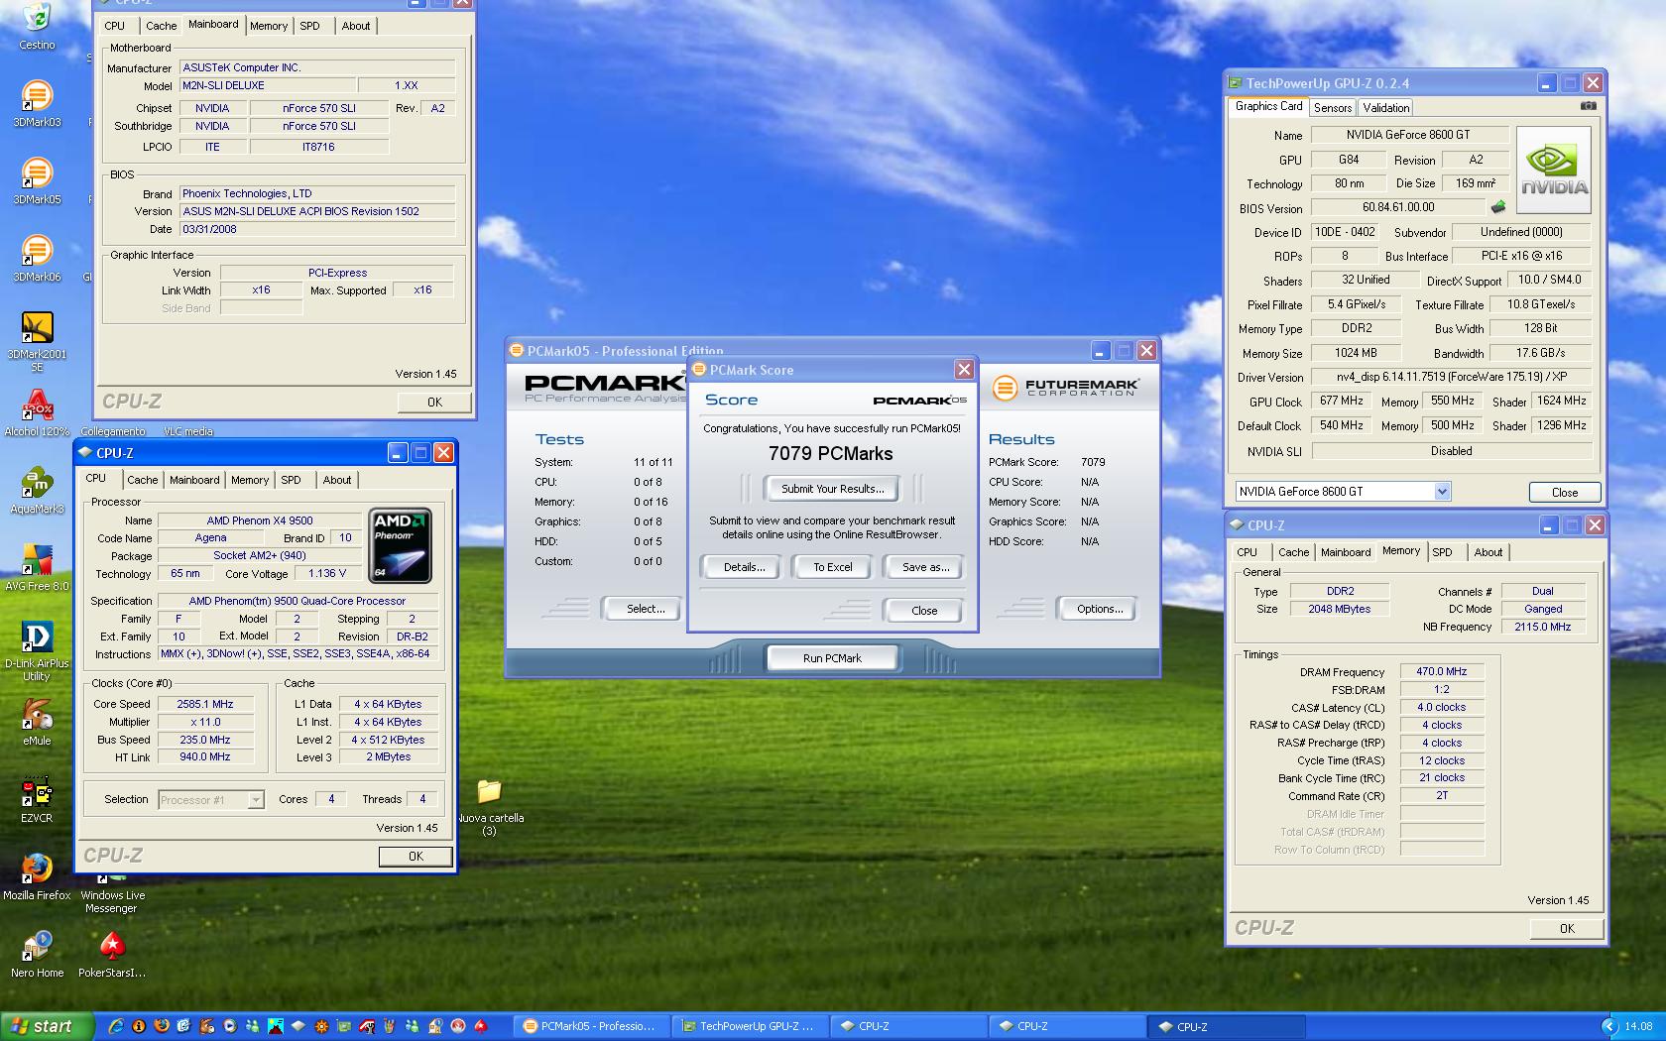Open SPD tab in CPU-Z memory window
Image resolution: width=1666 pixels, height=1041 pixels.
1442,552
